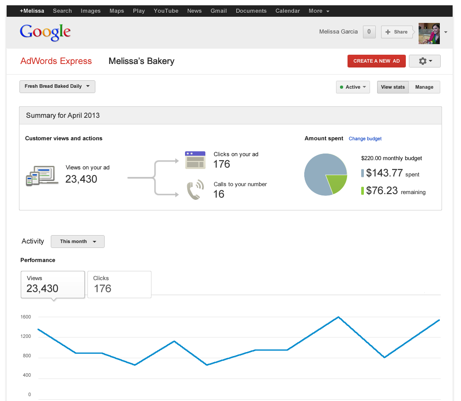Open News in top navigation
Screen dimensions: 461x401
[x=194, y=11]
